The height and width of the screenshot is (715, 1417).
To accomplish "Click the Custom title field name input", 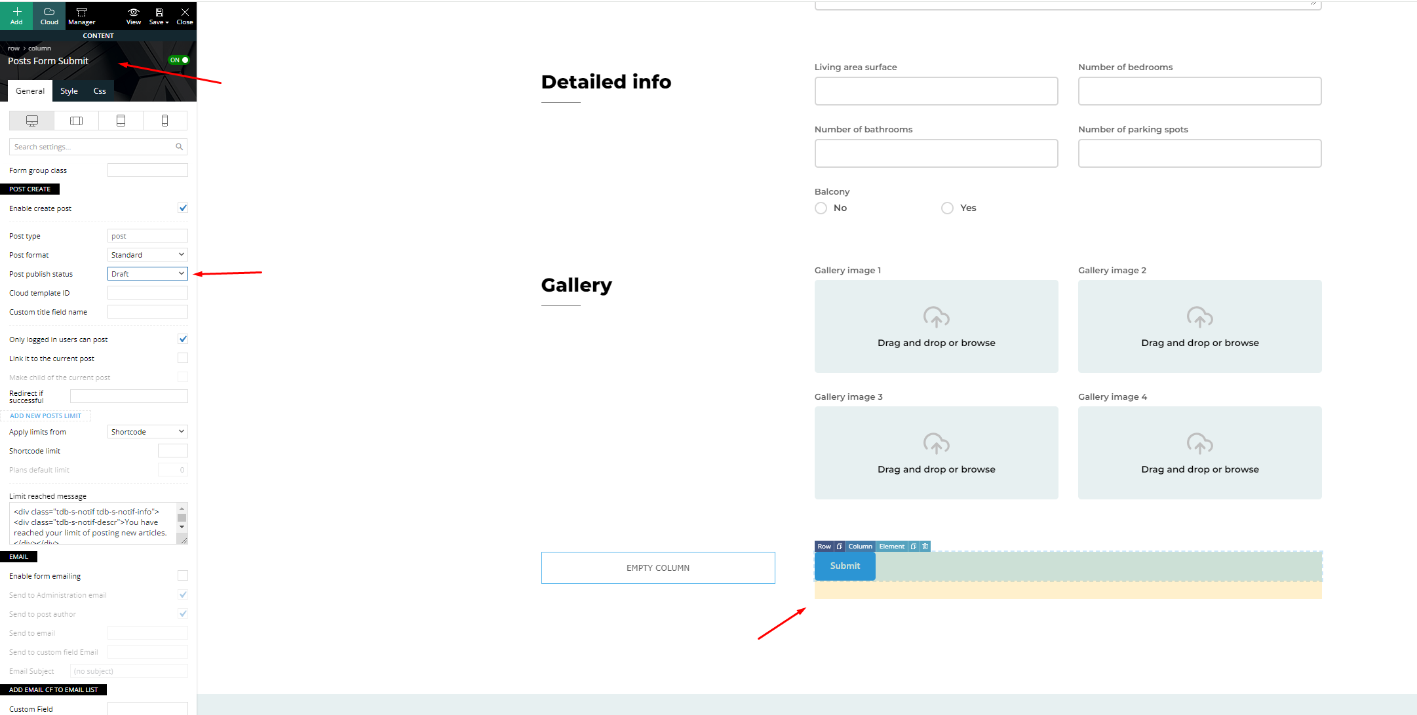I will tap(147, 312).
